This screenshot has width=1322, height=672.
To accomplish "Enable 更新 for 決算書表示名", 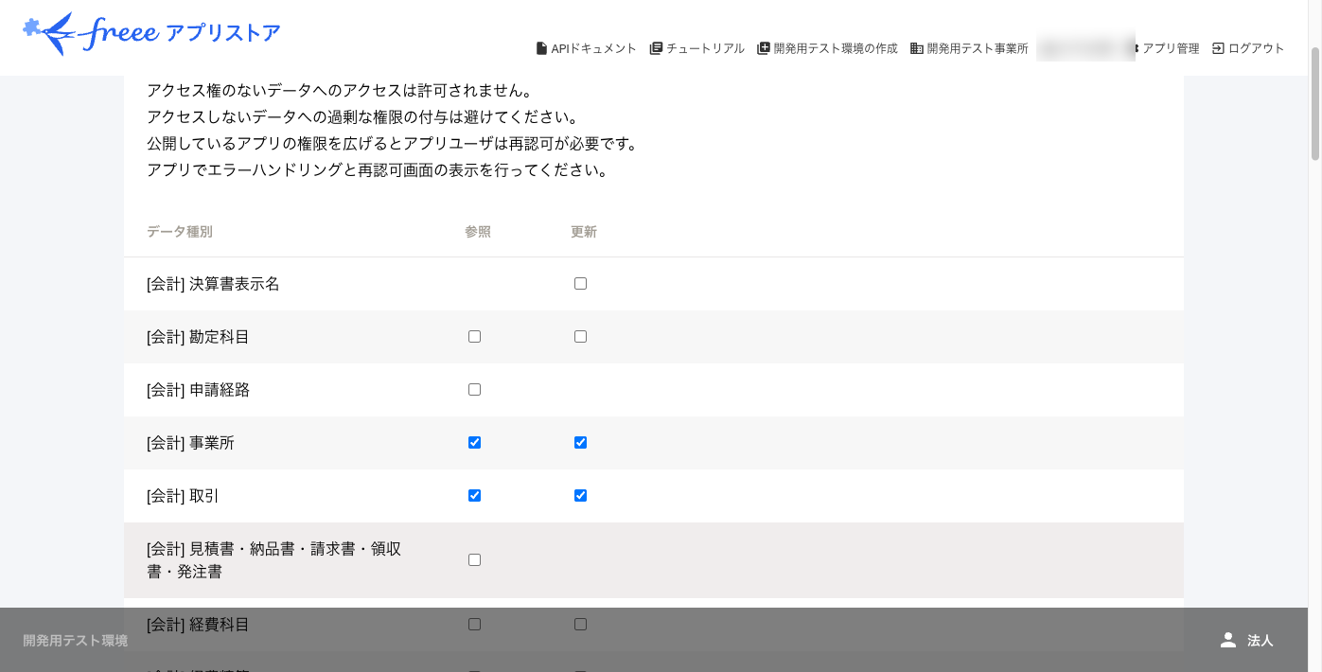I will click(x=580, y=284).
